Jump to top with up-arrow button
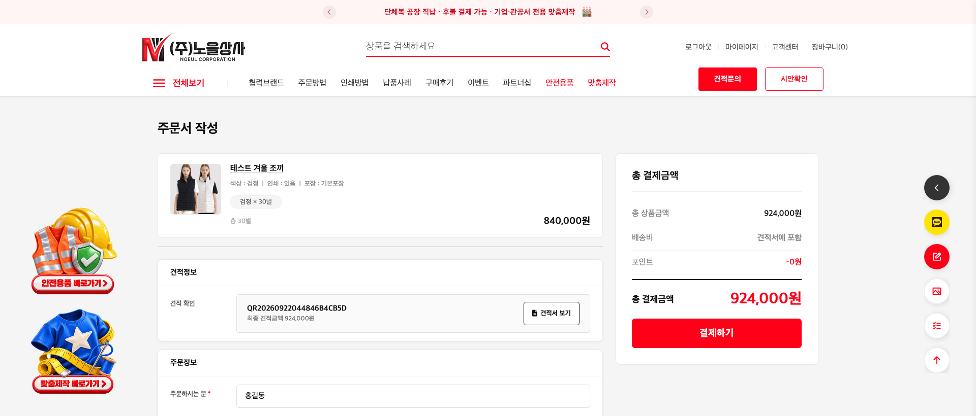This screenshot has width=976, height=416. coord(937,360)
